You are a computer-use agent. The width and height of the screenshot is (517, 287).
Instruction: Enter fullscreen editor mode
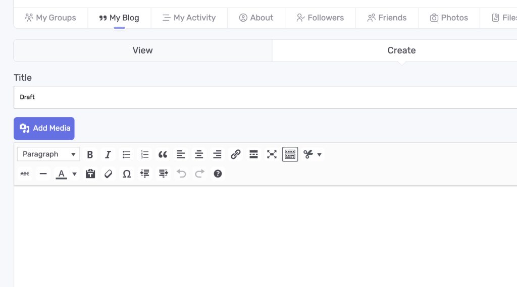coord(272,154)
